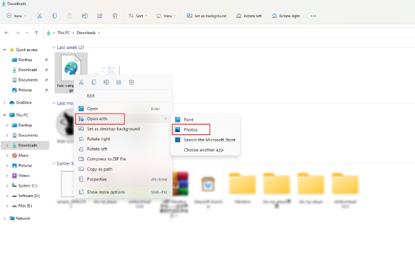This screenshot has width=415, height=276.
Task: Open the View dropdown
Action: (166, 16)
